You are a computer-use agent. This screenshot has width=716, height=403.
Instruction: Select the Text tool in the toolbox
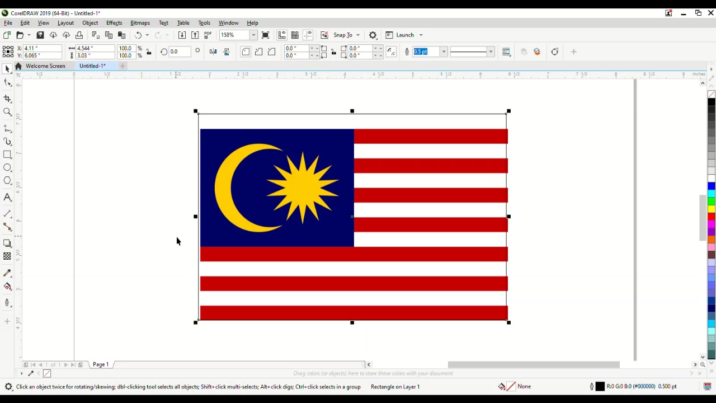(7, 197)
